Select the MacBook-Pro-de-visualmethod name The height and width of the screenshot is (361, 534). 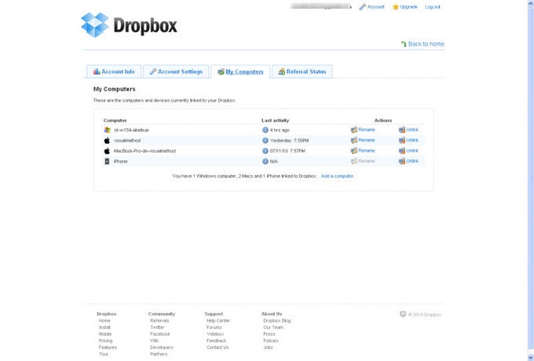pos(144,151)
